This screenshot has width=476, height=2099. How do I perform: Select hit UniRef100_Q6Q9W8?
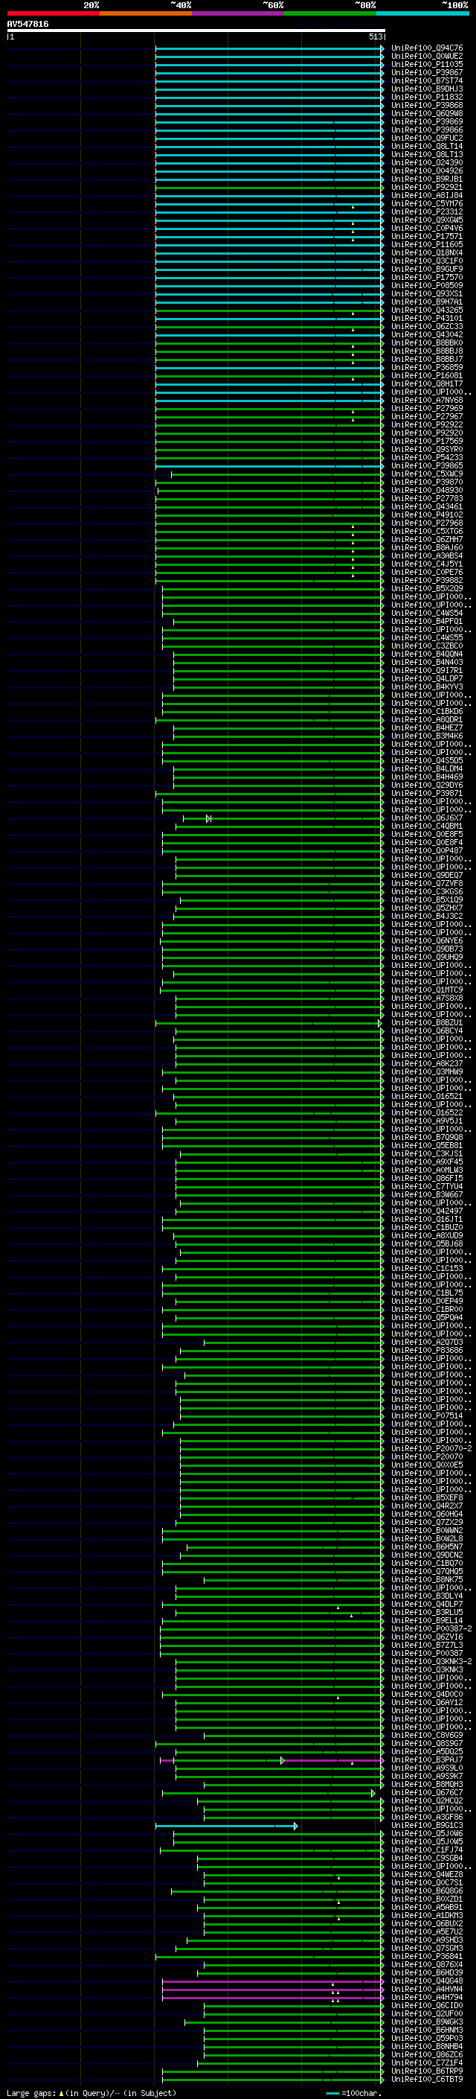point(426,113)
